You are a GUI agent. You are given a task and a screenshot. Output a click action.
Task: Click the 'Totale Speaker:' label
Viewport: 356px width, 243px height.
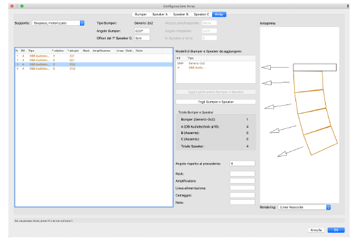(x=192, y=146)
